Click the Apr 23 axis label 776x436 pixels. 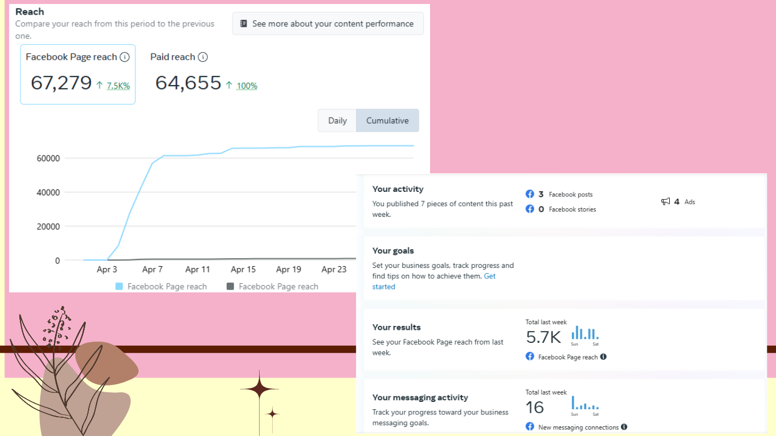[334, 270]
